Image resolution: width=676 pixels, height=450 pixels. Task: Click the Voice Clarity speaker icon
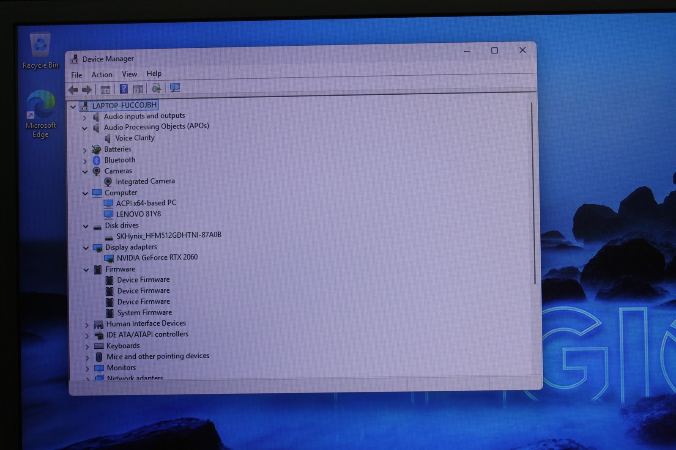tap(107, 138)
